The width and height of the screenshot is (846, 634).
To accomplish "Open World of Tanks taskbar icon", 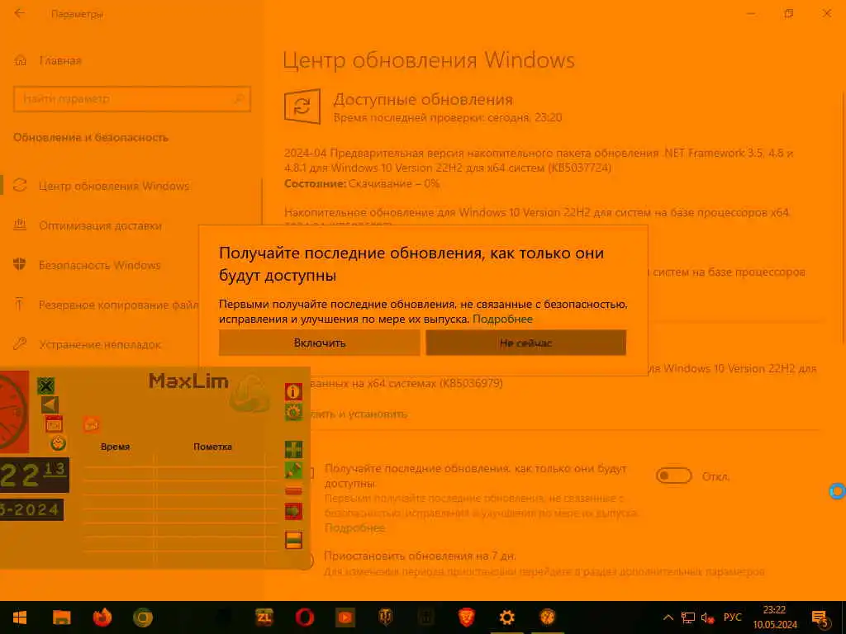I will 385,617.
